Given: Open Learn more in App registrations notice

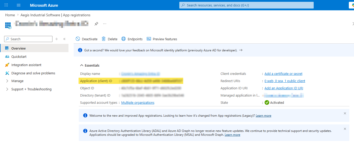Looking at the screenshot, I should pyautogui.click(x=264, y=116).
